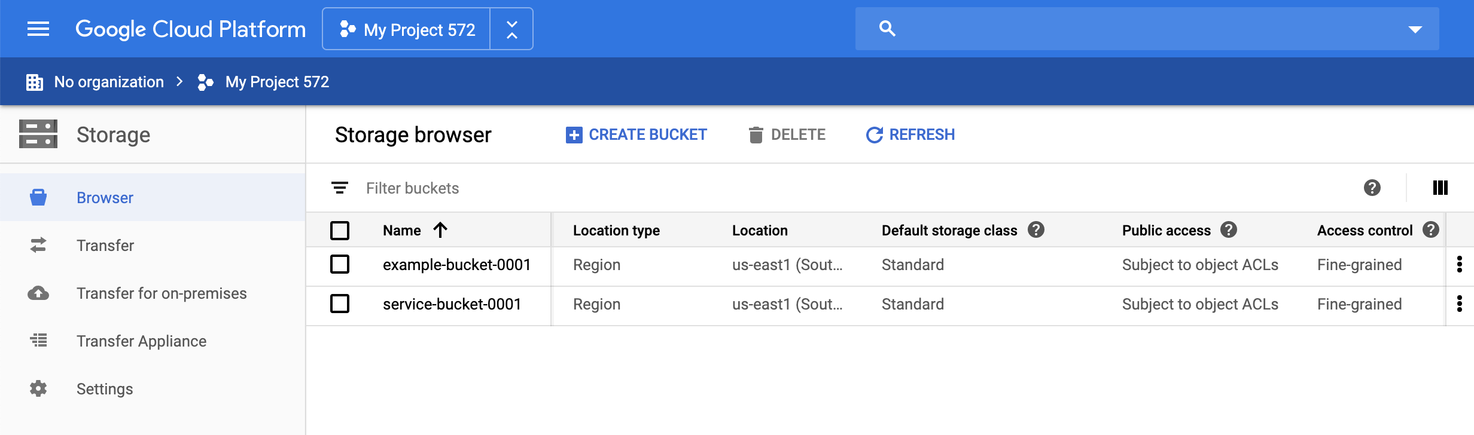Viewport: 1474px width, 435px height.
Task: Open Default storage class help icon
Action: (x=1036, y=229)
